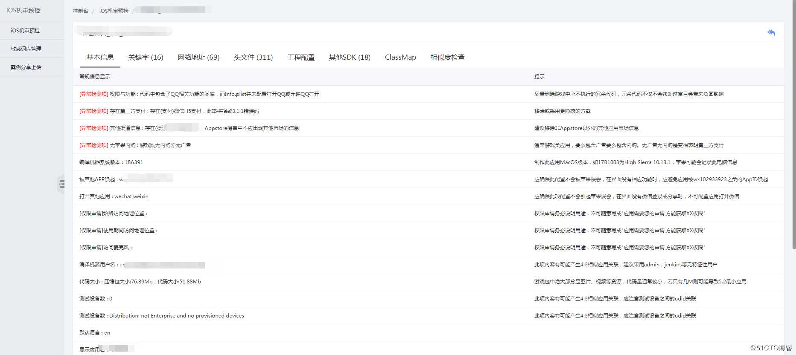Select the 常规信息显示 column header
Image resolution: width=796 pixels, height=355 pixels.
point(95,77)
